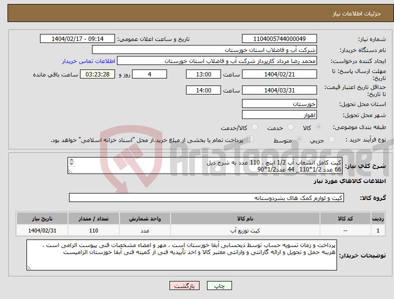Click the announcement date field 1404/02/17 - 09:14

[77, 38]
